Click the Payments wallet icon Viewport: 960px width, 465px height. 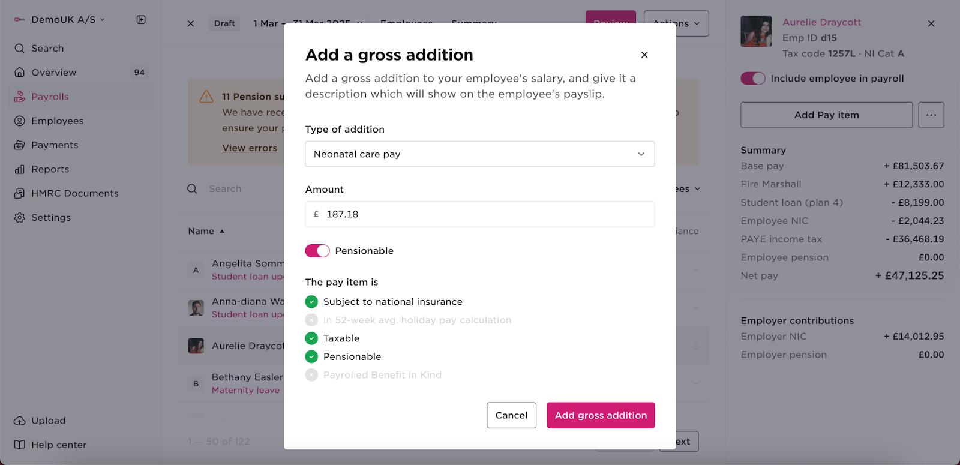pyautogui.click(x=19, y=145)
